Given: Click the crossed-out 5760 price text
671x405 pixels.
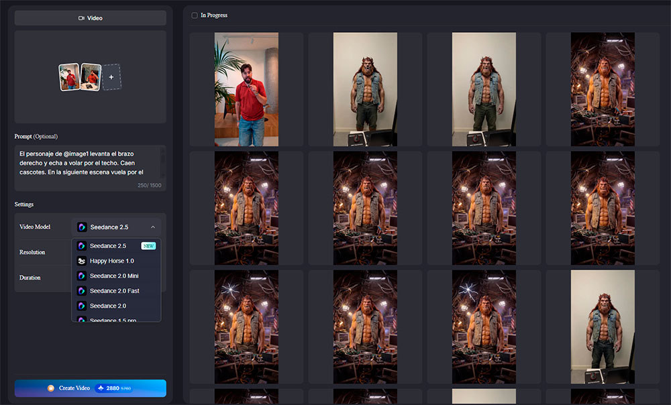Looking at the screenshot, I should [x=126, y=389].
